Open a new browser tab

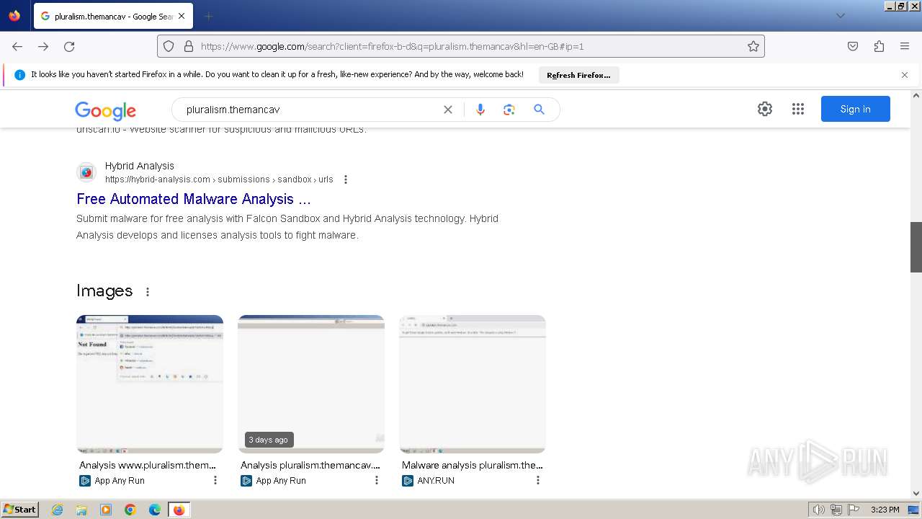coord(208,16)
